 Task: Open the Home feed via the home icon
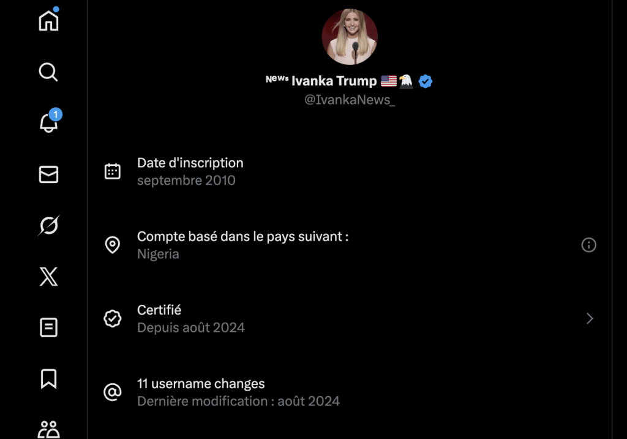coord(48,20)
